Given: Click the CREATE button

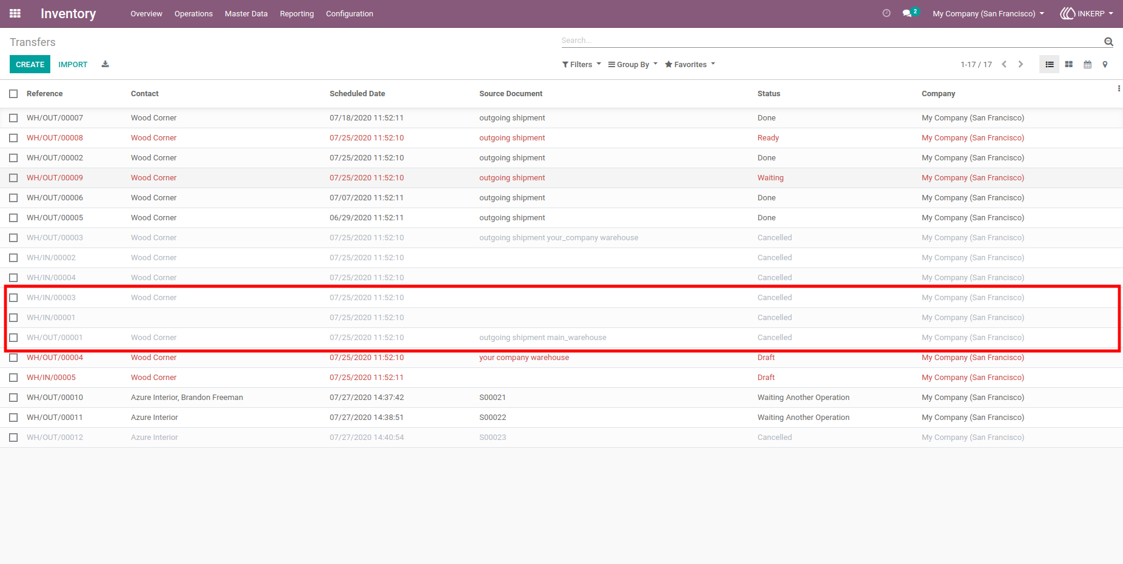Looking at the screenshot, I should click(x=30, y=64).
